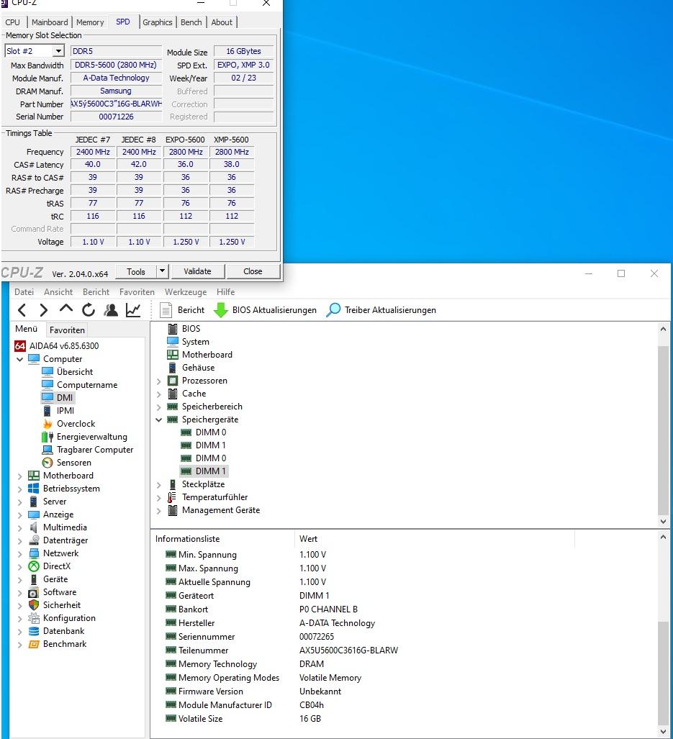Go back with AIDA64 back arrow
Viewport: 673px width, 739px height.
pyautogui.click(x=22, y=310)
